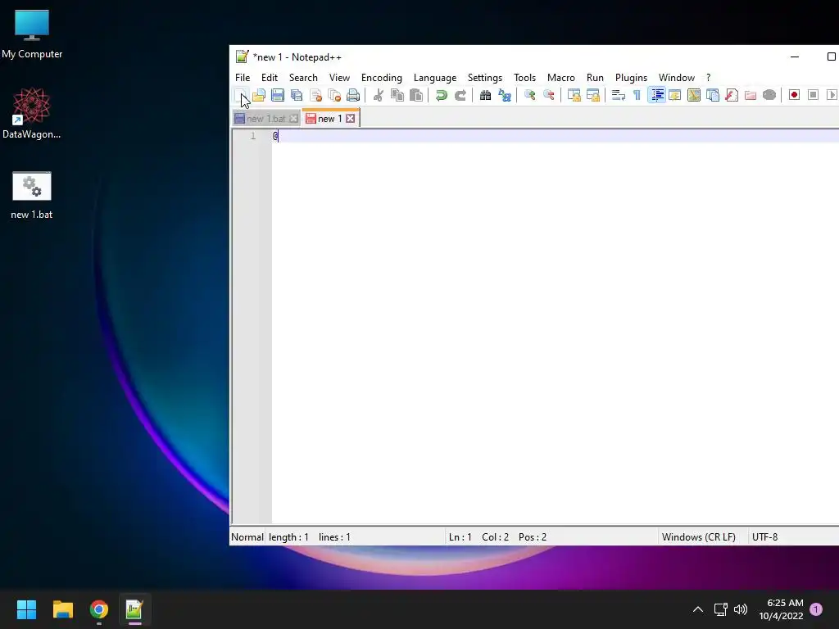
Task: Open the View menu
Action: click(339, 78)
